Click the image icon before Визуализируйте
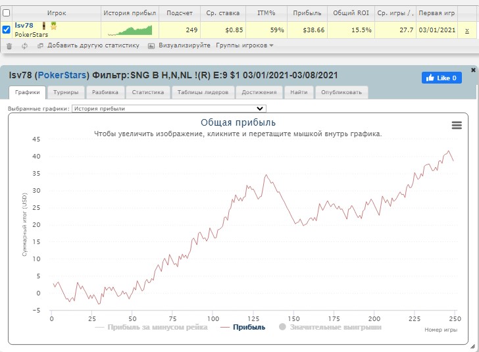 [151, 46]
